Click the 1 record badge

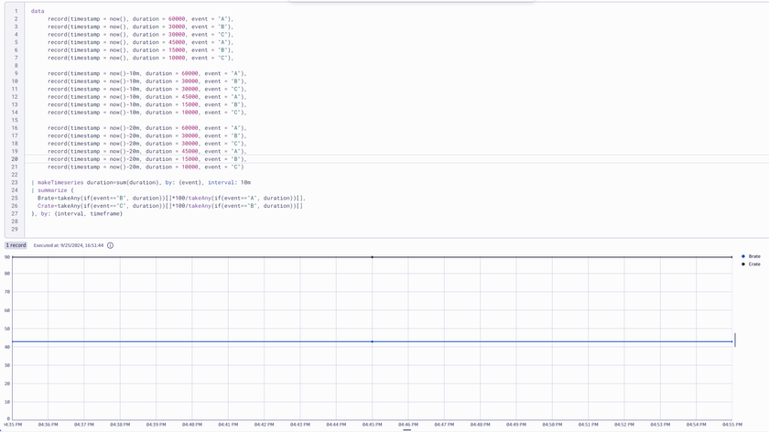click(x=16, y=245)
